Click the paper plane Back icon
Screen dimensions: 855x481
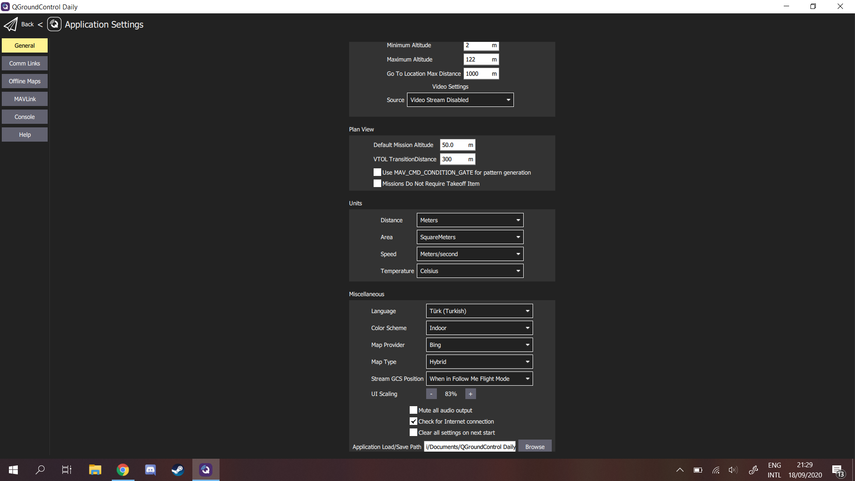11,24
